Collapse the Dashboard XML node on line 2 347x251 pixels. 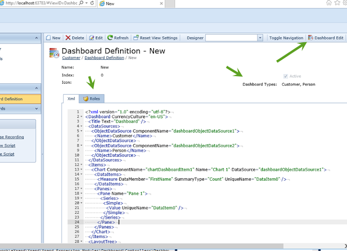pyautogui.click(x=81, y=117)
